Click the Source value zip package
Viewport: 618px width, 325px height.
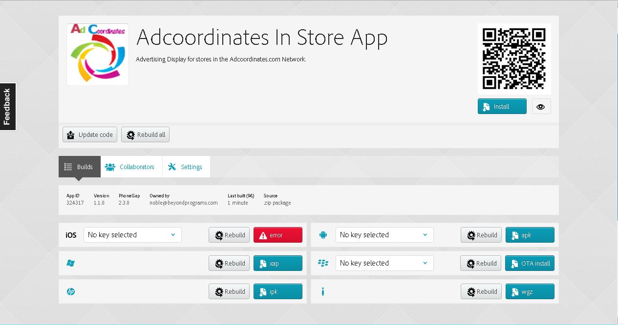click(277, 203)
